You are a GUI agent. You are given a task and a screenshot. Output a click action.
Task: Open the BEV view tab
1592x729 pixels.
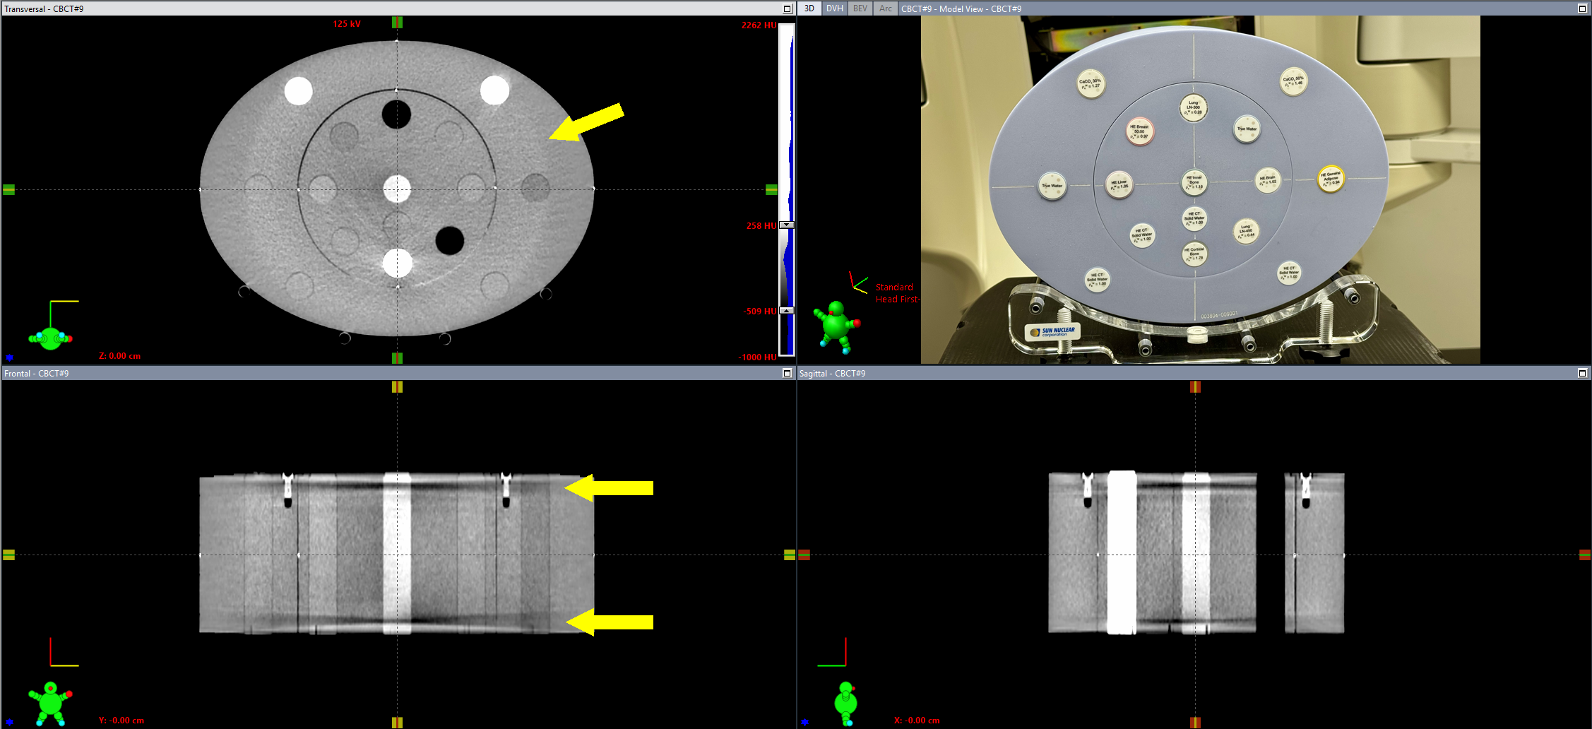click(860, 8)
